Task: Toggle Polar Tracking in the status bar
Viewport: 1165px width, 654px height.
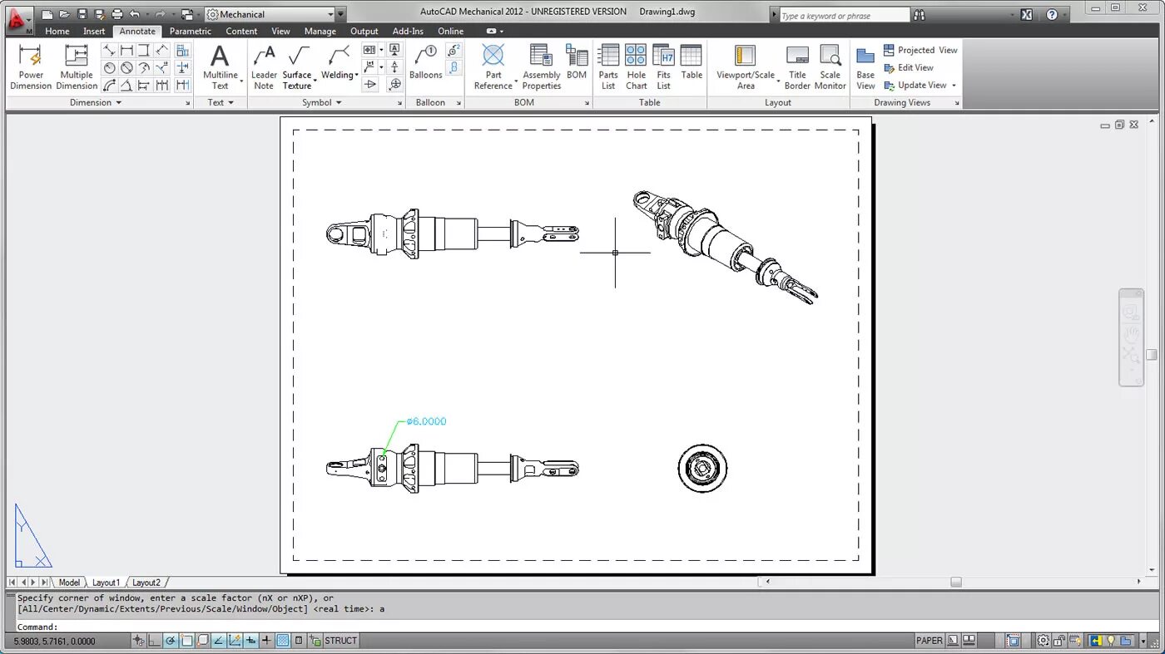Action: coord(171,641)
